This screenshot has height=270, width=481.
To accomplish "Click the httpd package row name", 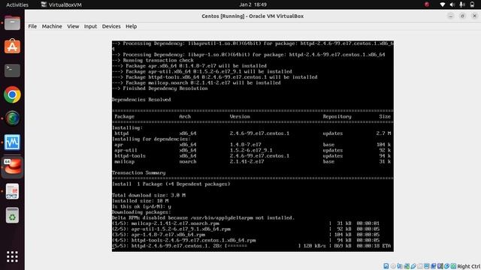I will (x=122, y=133).
